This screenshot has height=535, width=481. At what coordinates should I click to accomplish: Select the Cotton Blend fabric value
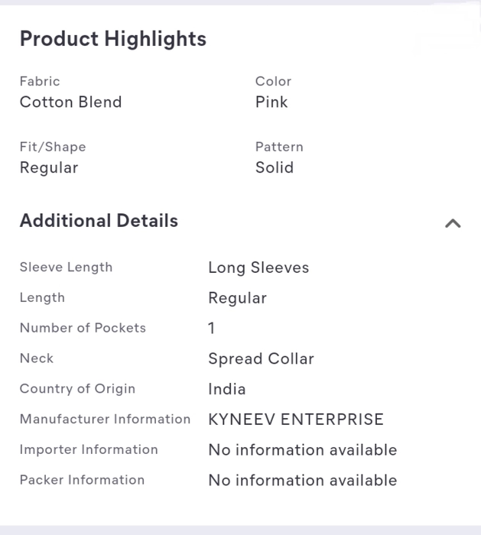[x=70, y=102]
